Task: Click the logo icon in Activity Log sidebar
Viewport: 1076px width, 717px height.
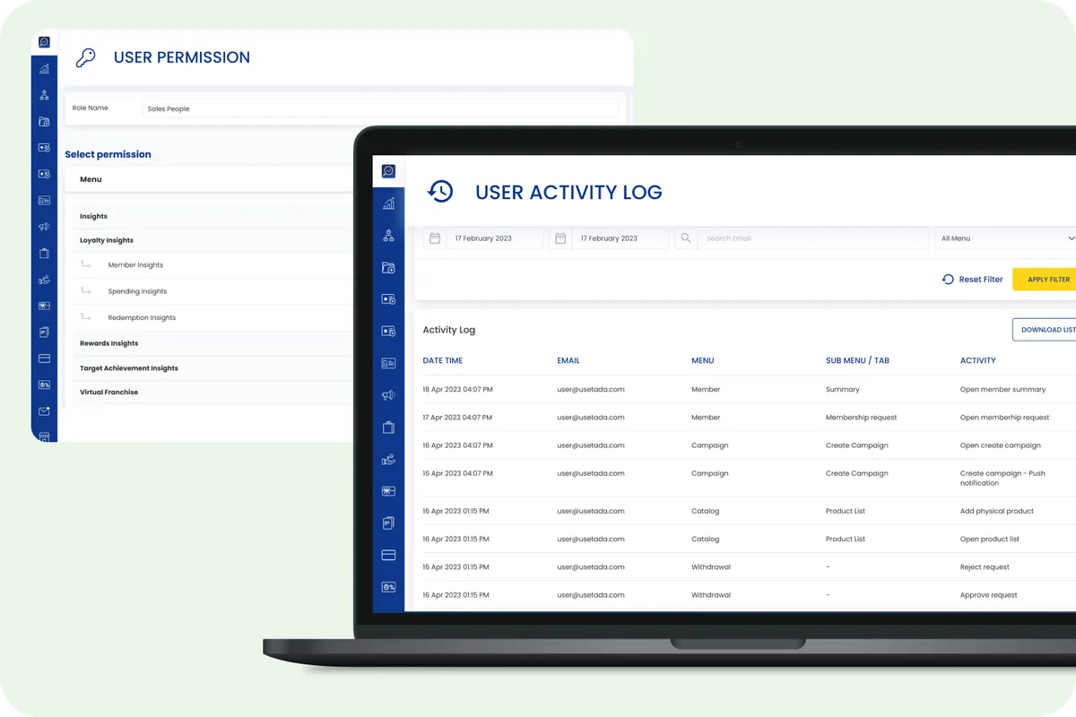Action: (x=388, y=171)
